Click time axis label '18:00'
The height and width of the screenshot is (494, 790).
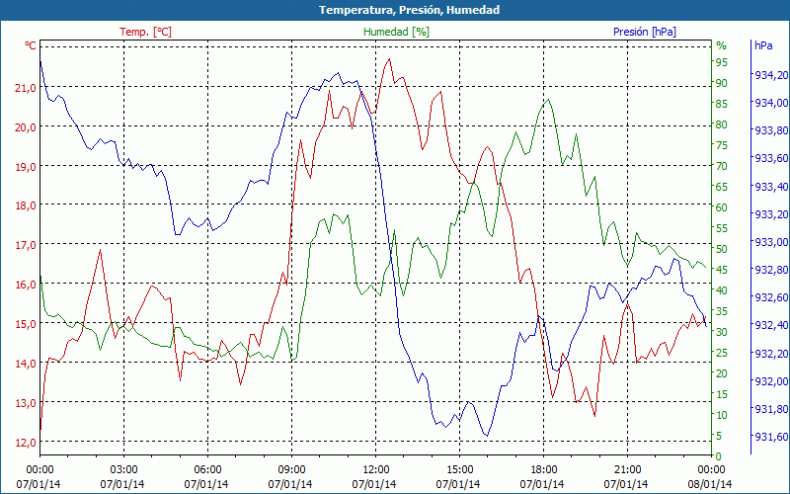[x=544, y=470]
